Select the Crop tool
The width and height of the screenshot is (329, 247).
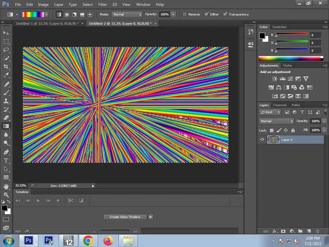[6, 67]
